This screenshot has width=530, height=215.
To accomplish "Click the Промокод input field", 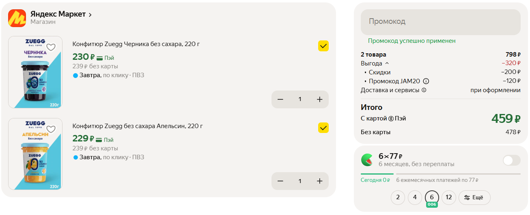I will coord(440,22).
